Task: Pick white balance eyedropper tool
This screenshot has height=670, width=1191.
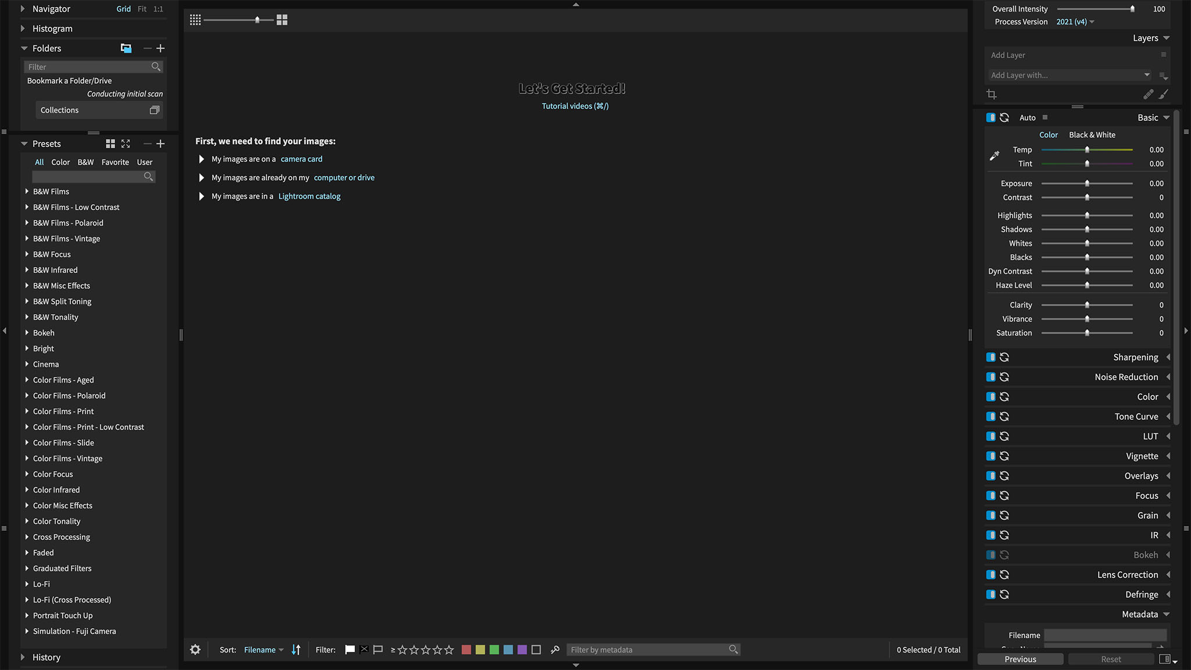Action: [x=994, y=156]
